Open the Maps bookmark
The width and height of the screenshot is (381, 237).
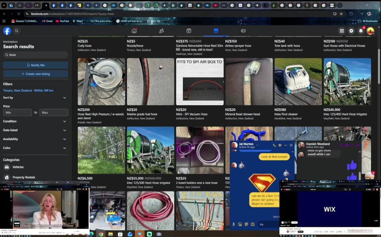pos(77,21)
